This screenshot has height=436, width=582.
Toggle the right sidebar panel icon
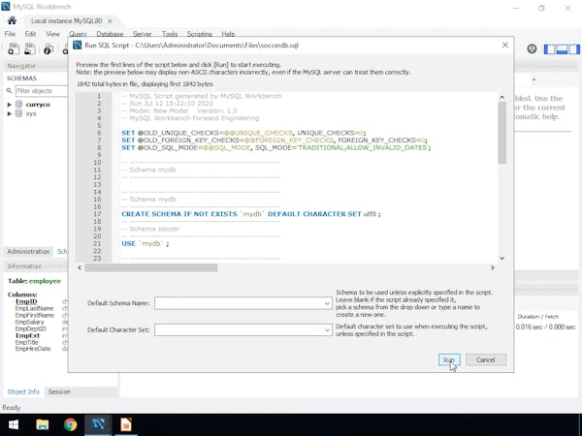pyautogui.click(x=574, y=49)
